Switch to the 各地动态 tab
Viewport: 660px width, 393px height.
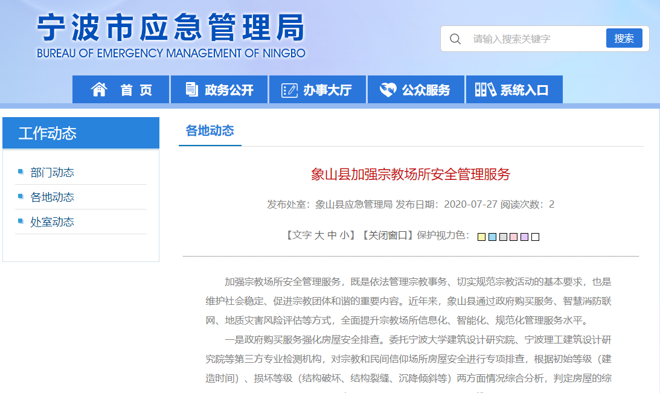click(210, 130)
